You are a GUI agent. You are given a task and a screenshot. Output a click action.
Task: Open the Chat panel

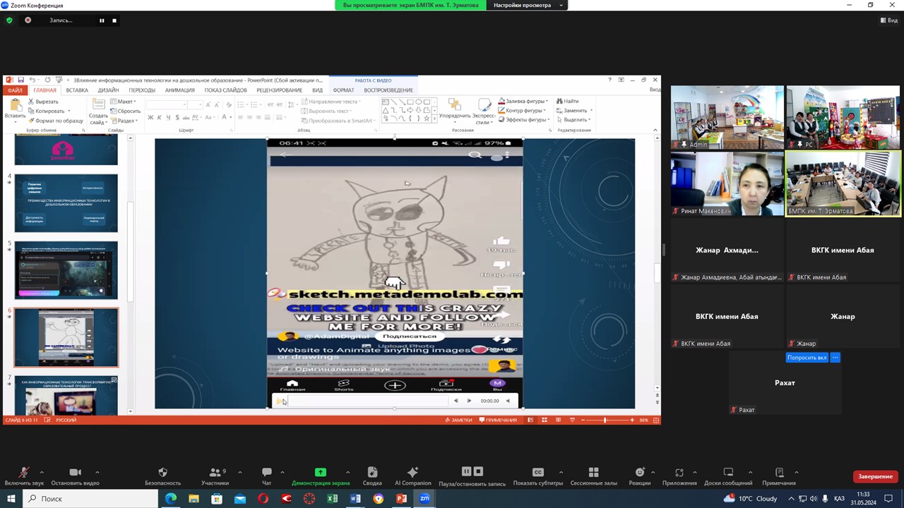(266, 473)
